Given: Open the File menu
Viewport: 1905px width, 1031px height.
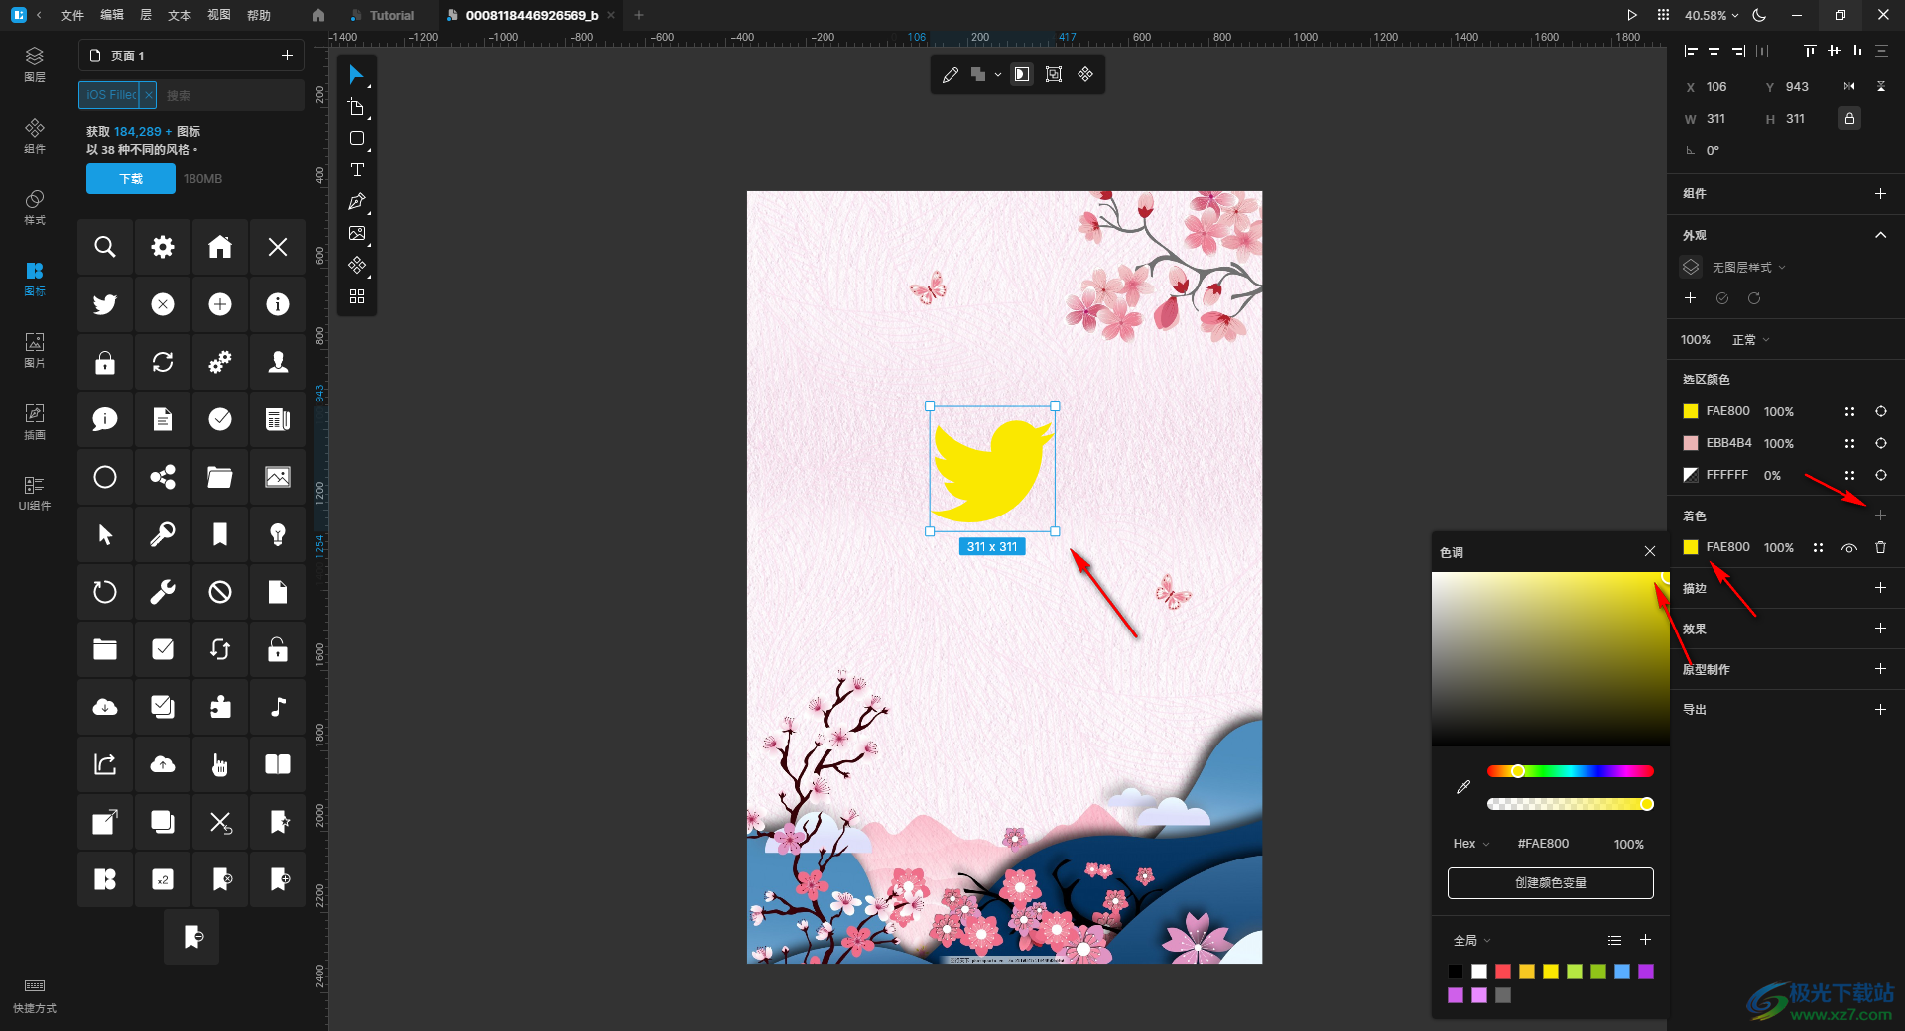Looking at the screenshot, I should [72, 15].
